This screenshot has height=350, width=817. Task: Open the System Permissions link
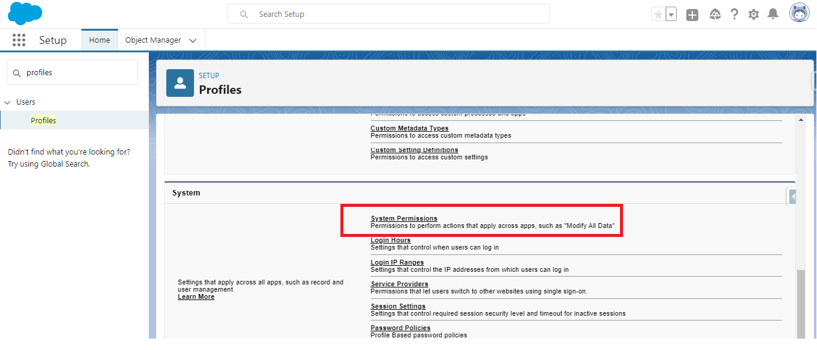(404, 218)
